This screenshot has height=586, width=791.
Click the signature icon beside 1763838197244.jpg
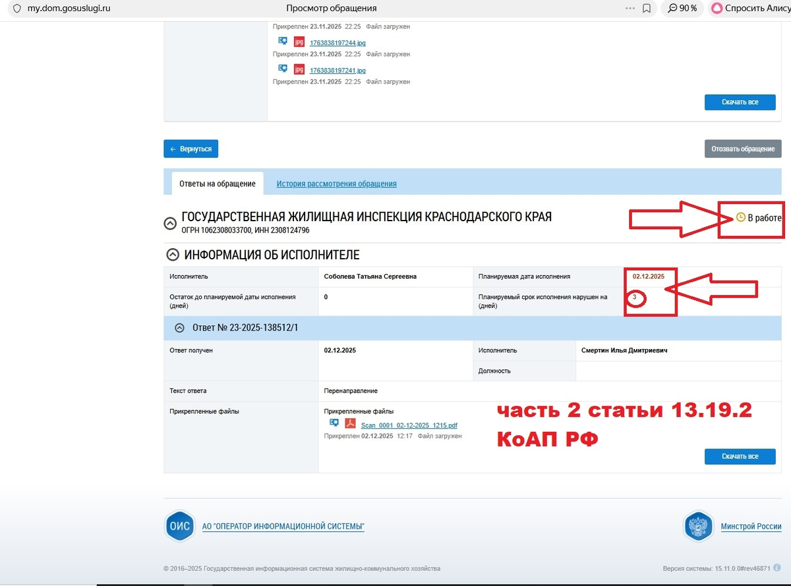coord(283,41)
